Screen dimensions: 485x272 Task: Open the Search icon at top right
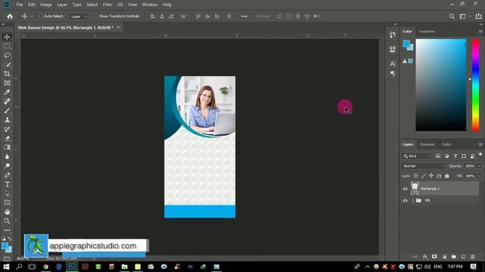click(452, 17)
